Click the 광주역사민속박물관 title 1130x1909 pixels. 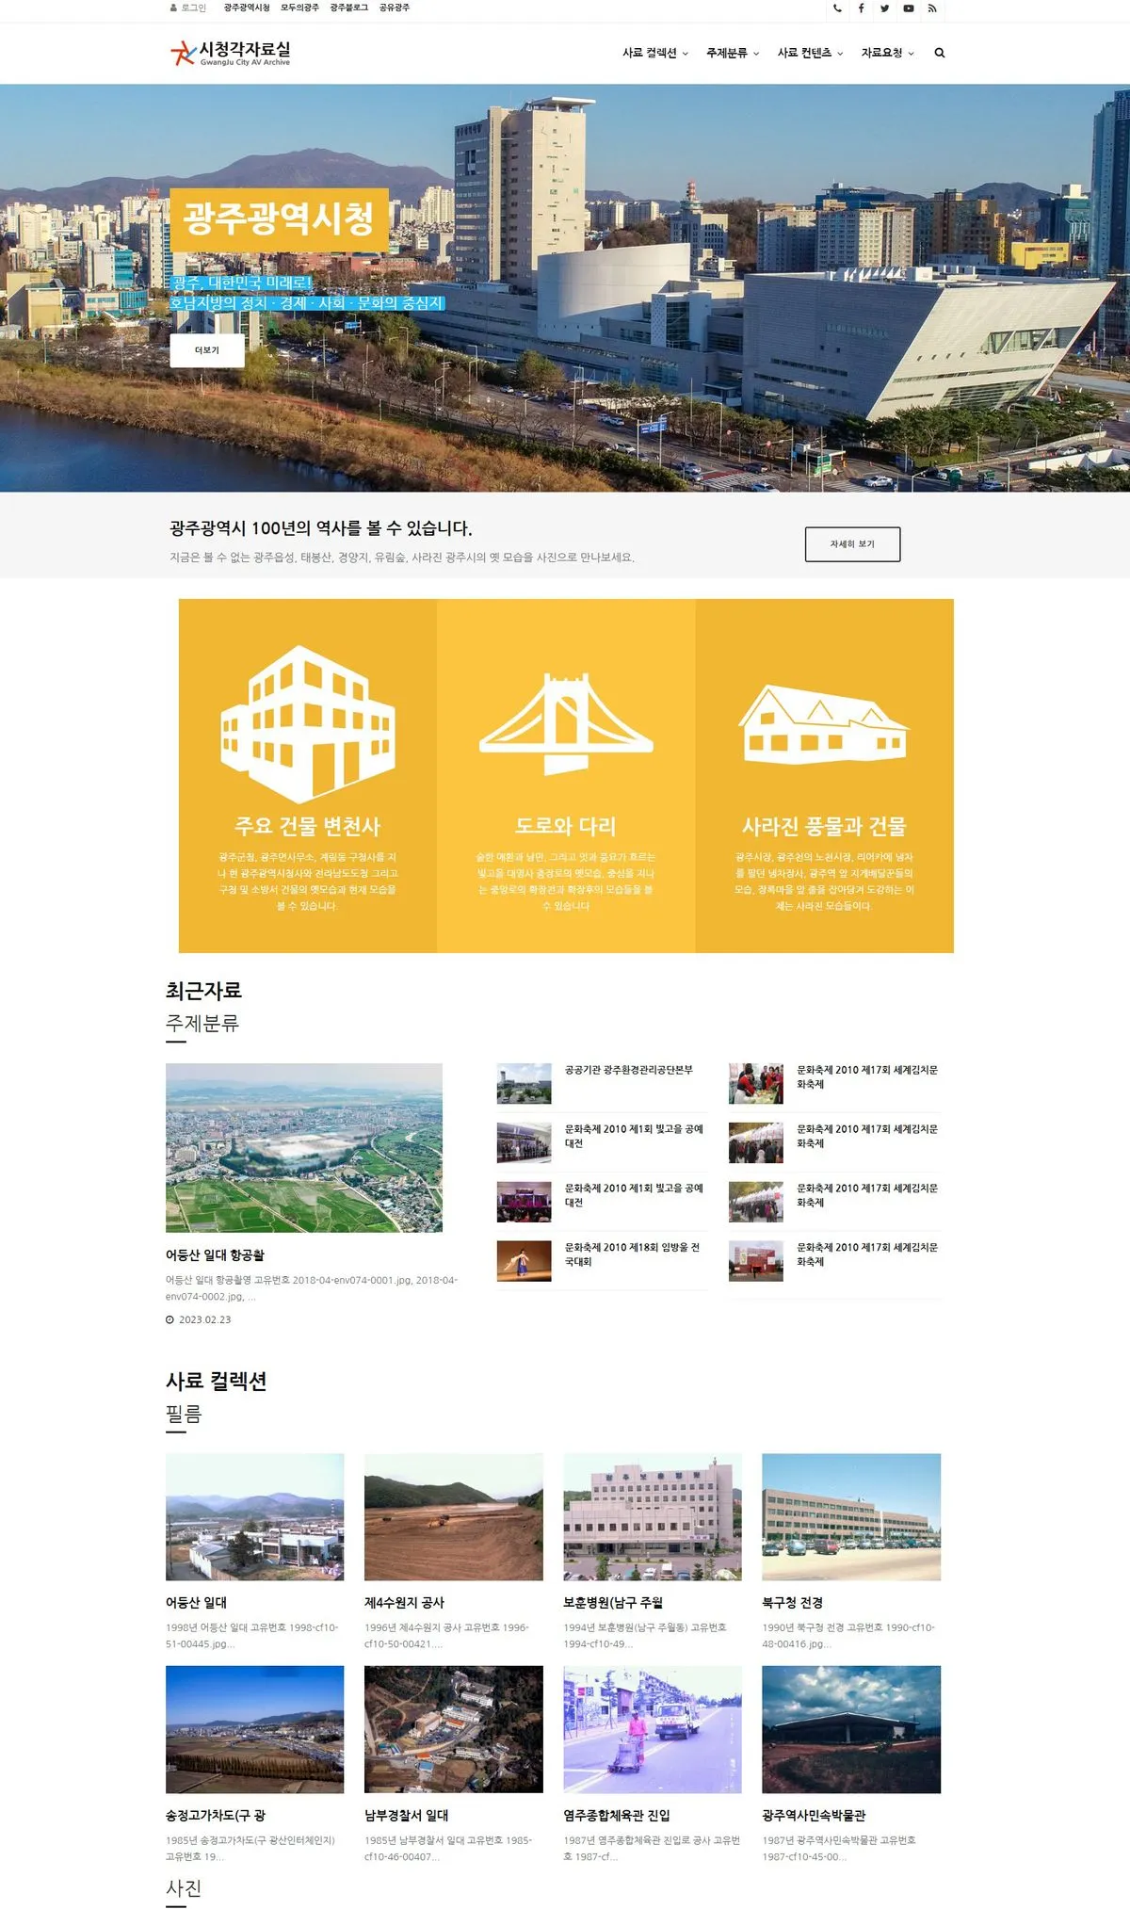click(x=815, y=1816)
